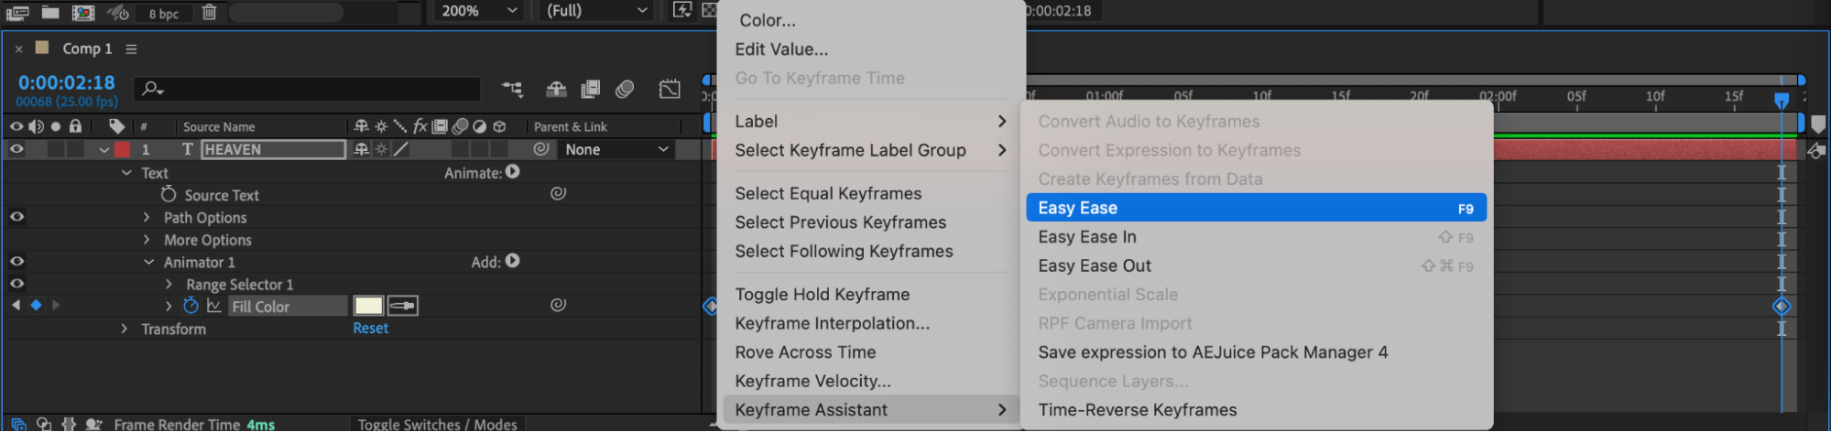Expand the Transform property group
The height and width of the screenshot is (432, 1831).
(125, 329)
